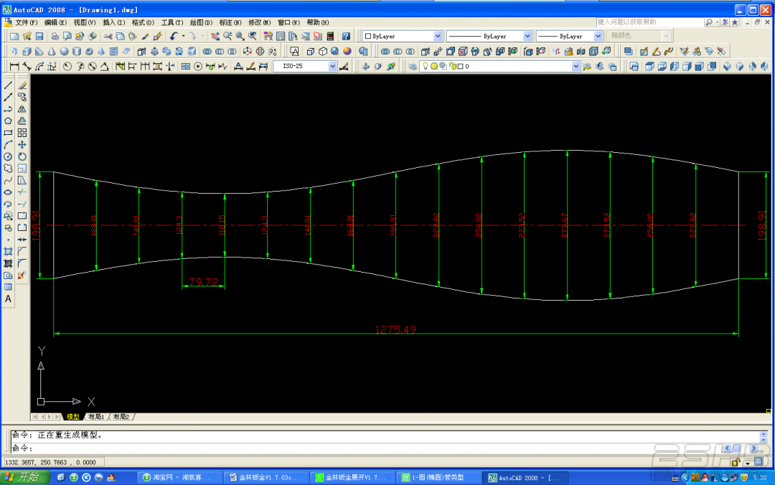
Task: Click the Save drawing icon
Action: point(39,36)
